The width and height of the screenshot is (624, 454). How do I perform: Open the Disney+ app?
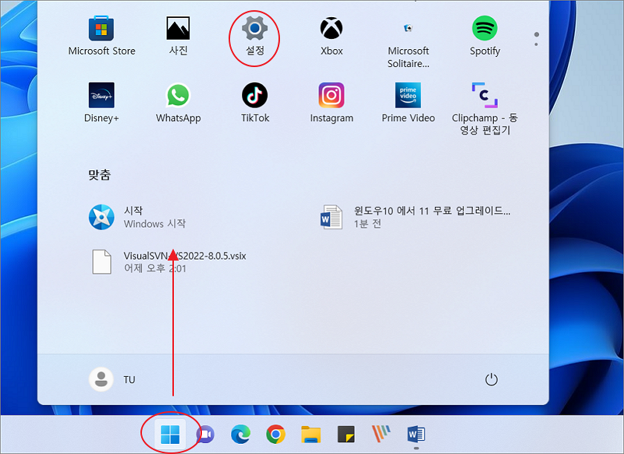(x=101, y=103)
